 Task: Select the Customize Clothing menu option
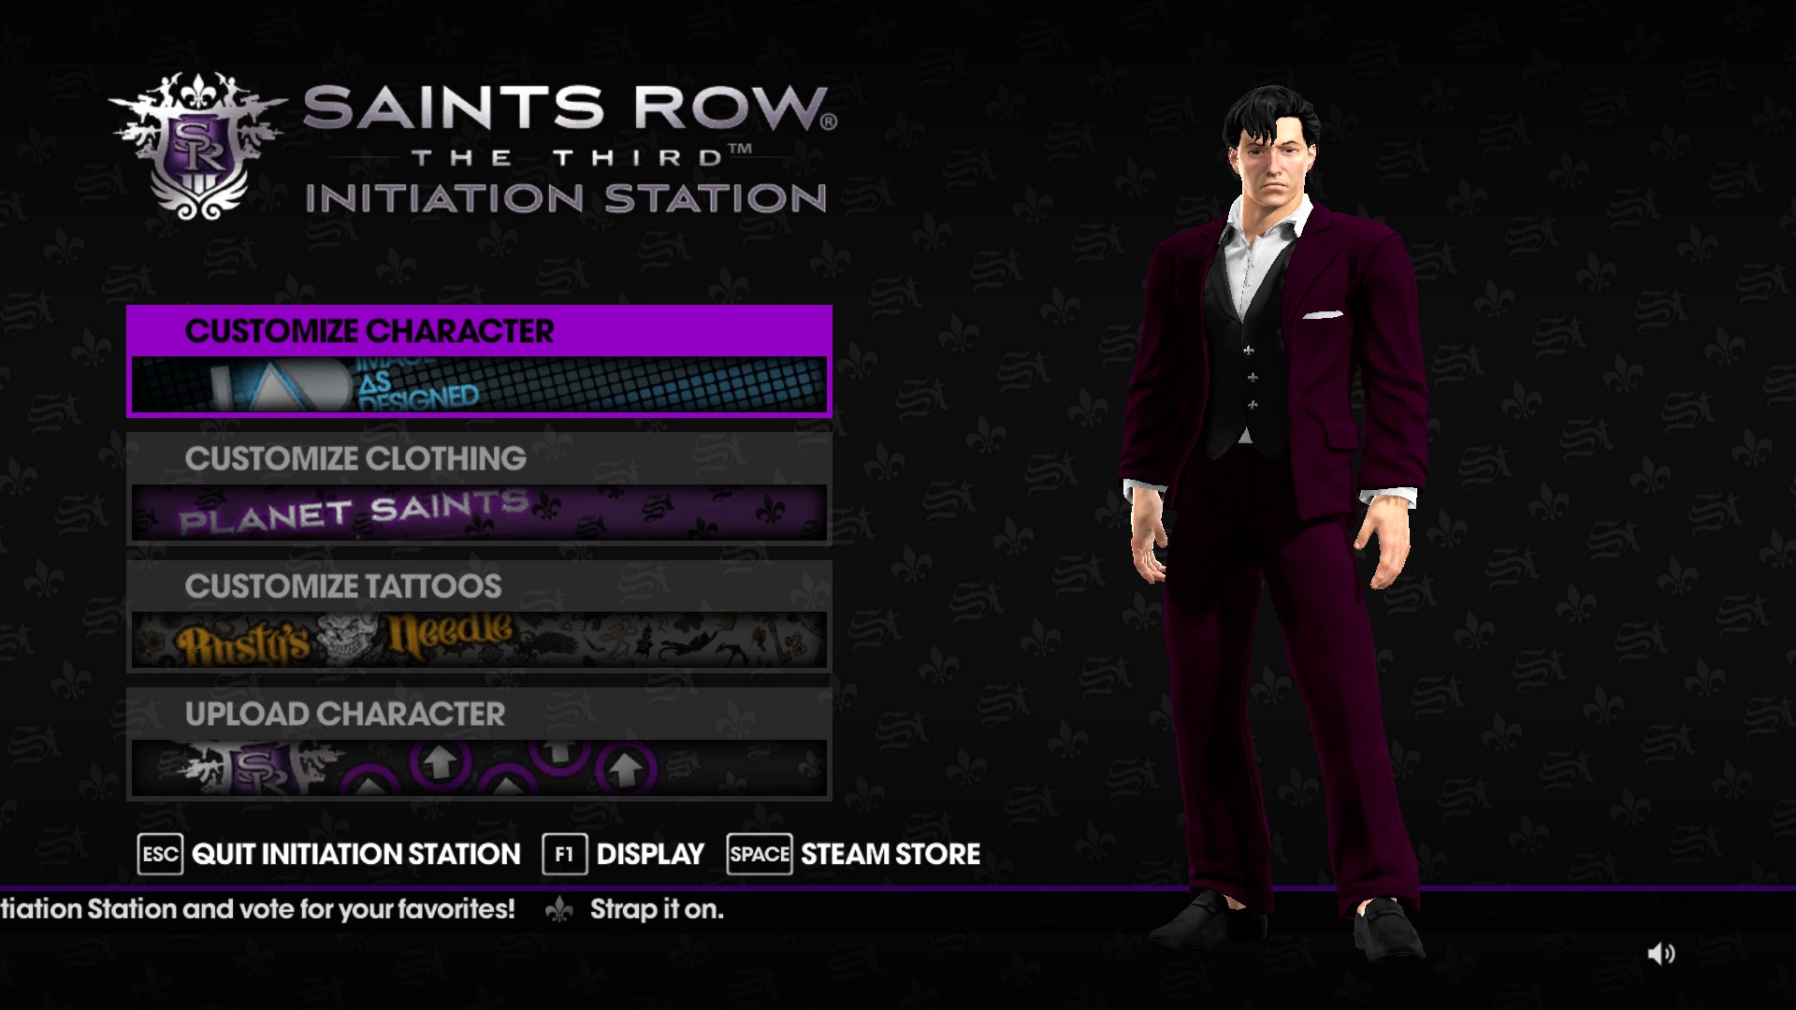pyautogui.click(x=479, y=488)
